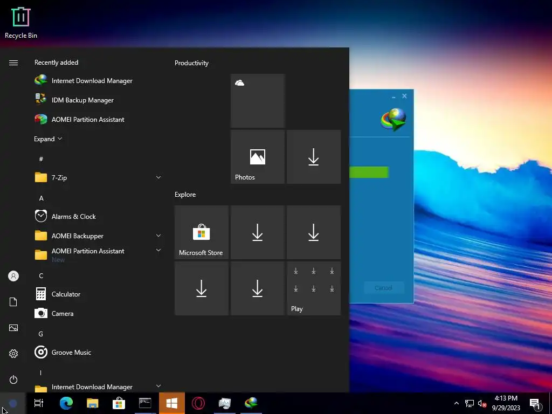Click the letter C section header
Viewport: 552px width, 414px height.
(41, 275)
